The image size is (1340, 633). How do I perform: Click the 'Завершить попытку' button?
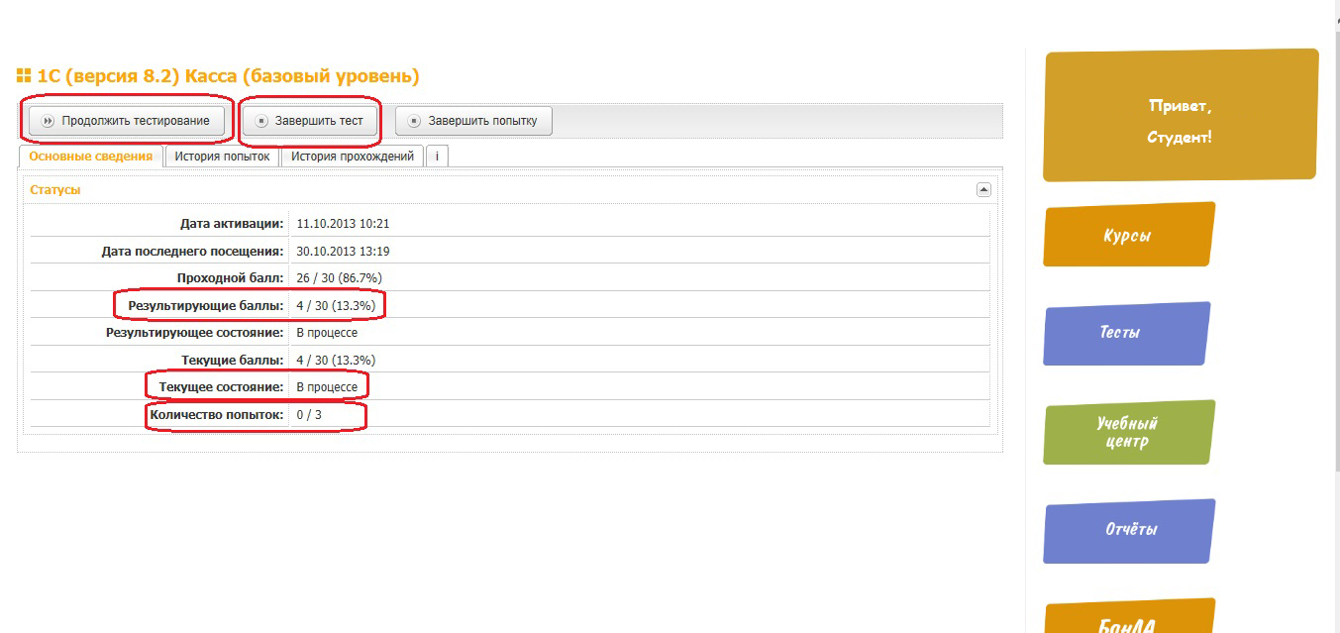click(473, 121)
